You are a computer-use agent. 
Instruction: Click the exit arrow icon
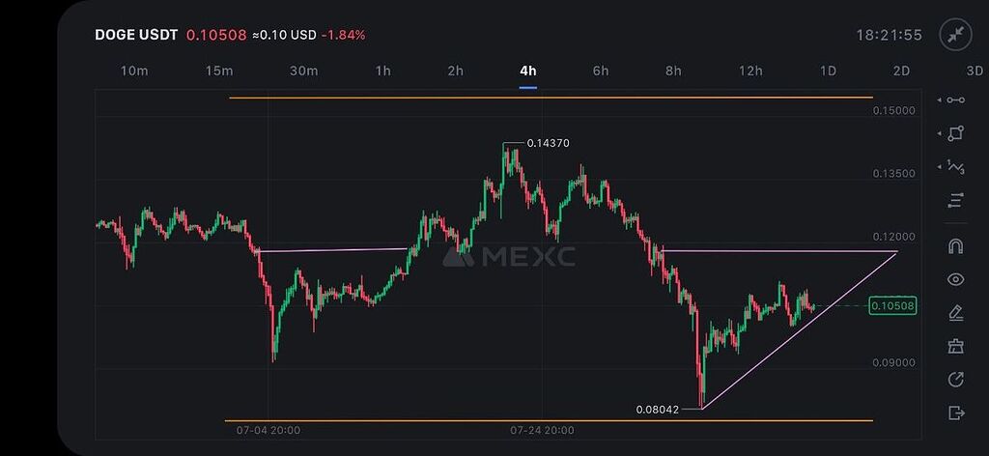[956, 413]
